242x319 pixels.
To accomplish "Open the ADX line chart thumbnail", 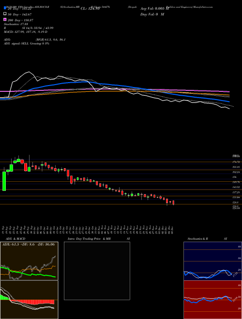I will tap(29, 261).
